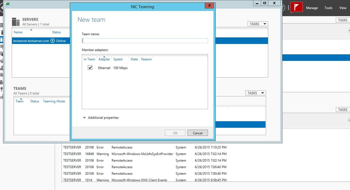
Task: Uncheck the Ethernet adapter checkbox
Action: click(90, 68)
